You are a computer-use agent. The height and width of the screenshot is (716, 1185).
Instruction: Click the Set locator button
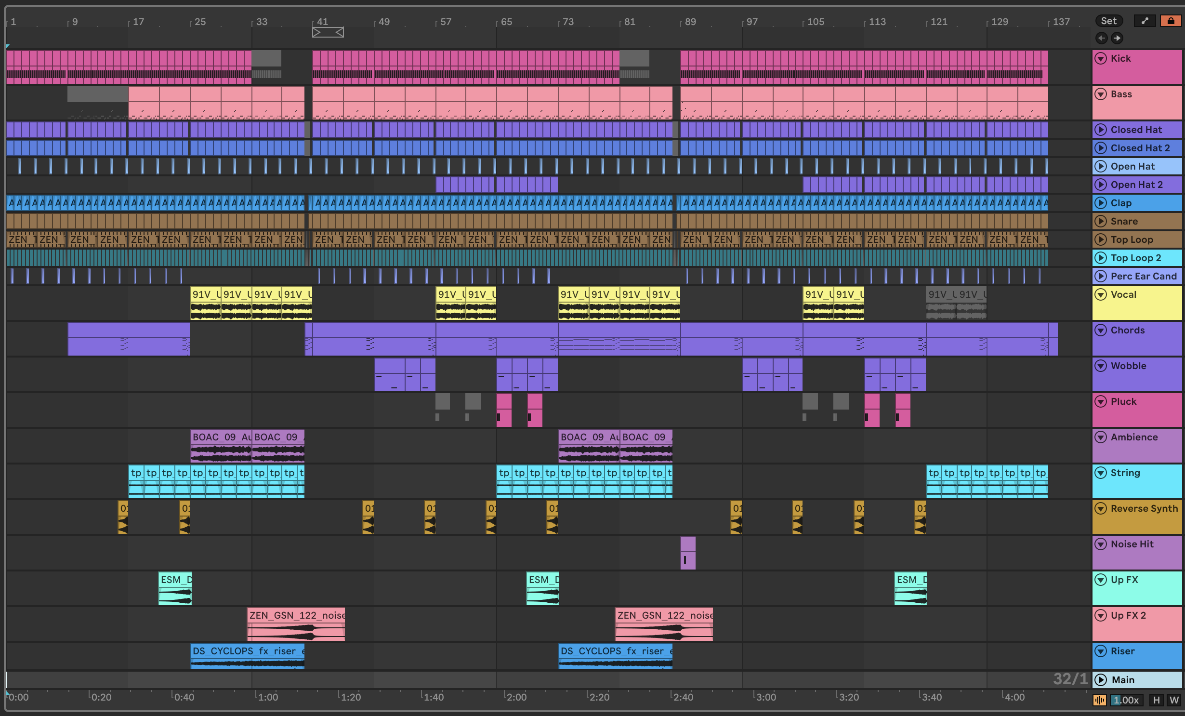point(1108,21)
